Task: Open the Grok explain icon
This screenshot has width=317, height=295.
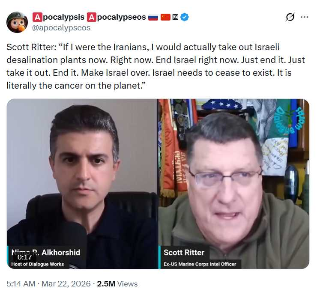Action: pyautogui.click(x=290, y=17)
